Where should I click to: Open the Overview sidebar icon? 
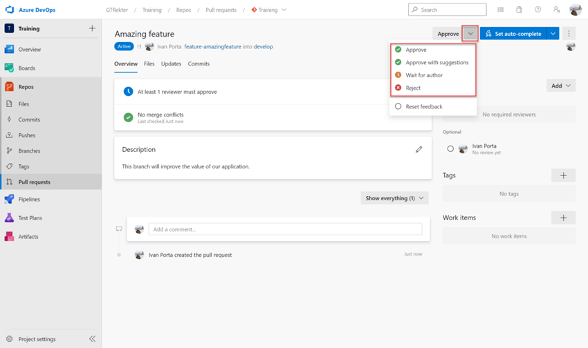[x=10, y=50]
